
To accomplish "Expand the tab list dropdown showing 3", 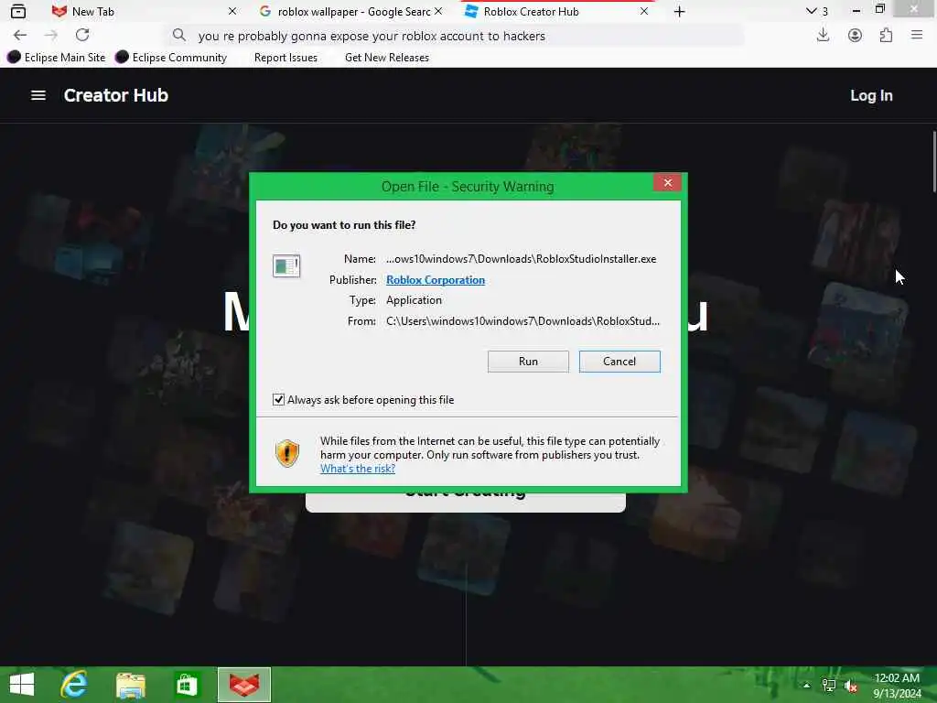I will point(817,11).
